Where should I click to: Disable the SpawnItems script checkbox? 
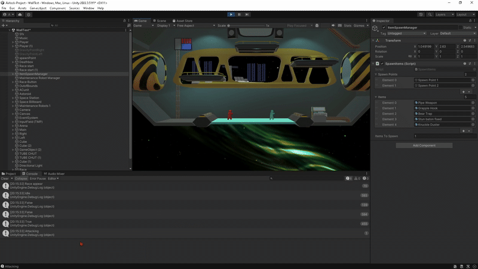384,63
